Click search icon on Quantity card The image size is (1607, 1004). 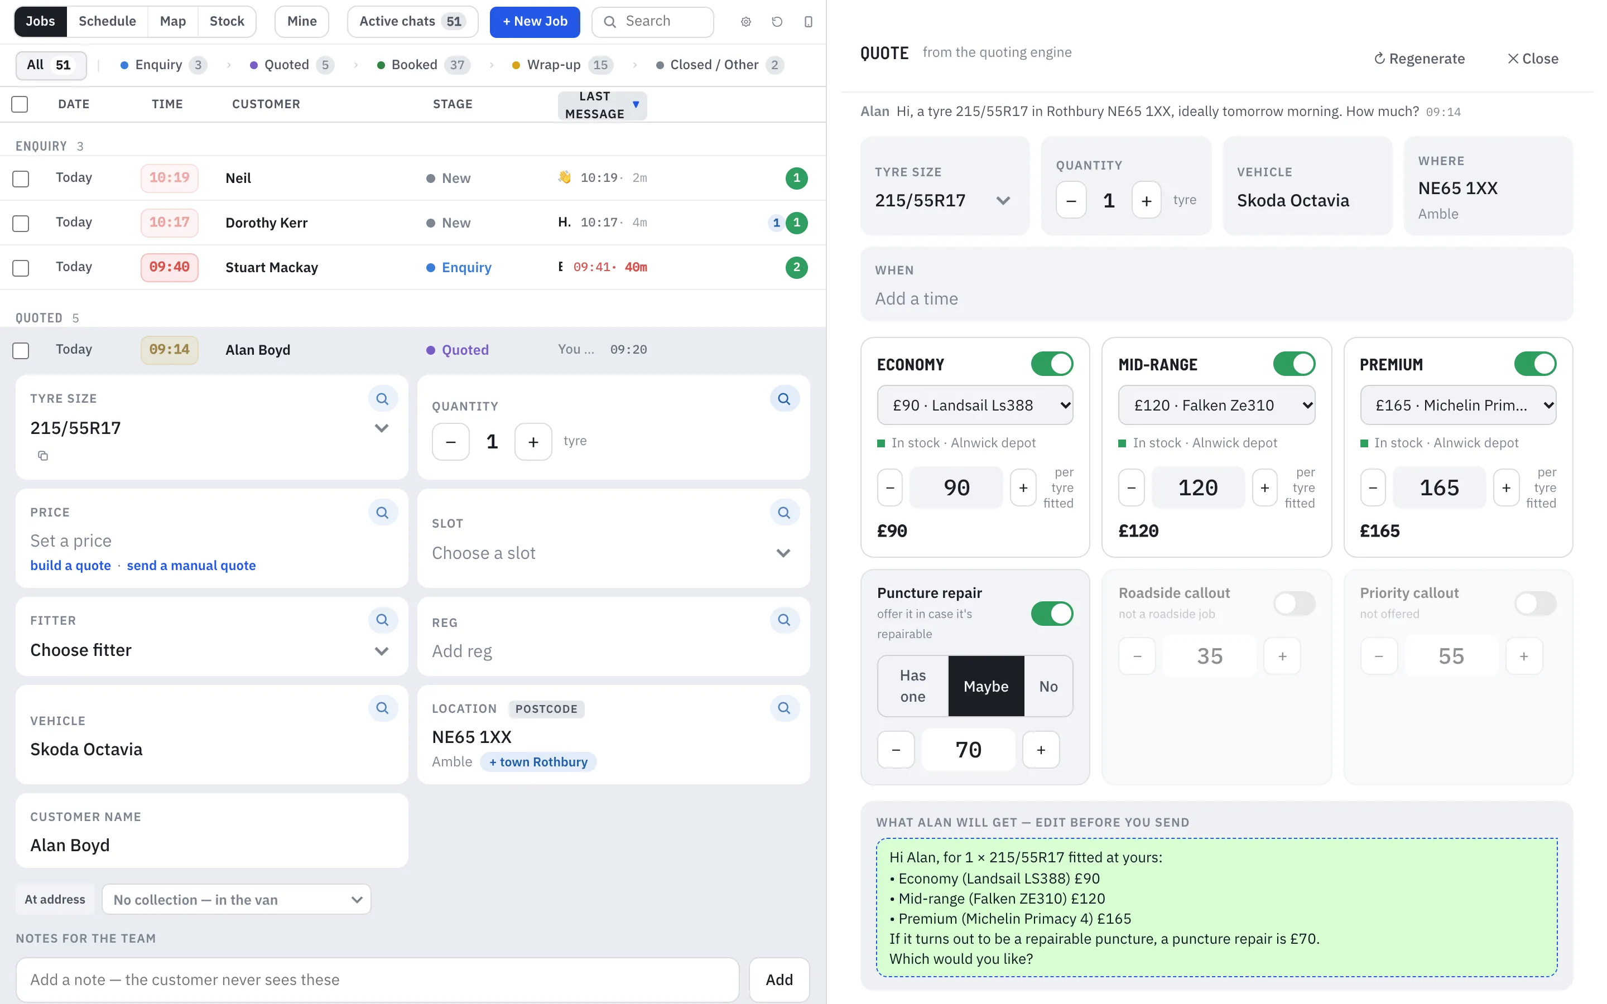click(x=784, y=398)
